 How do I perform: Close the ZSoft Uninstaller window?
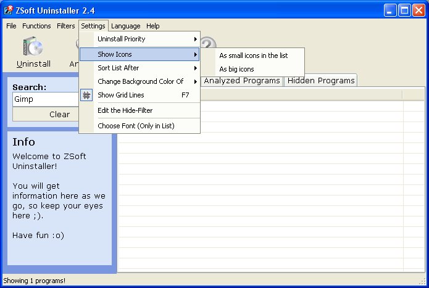419,10
